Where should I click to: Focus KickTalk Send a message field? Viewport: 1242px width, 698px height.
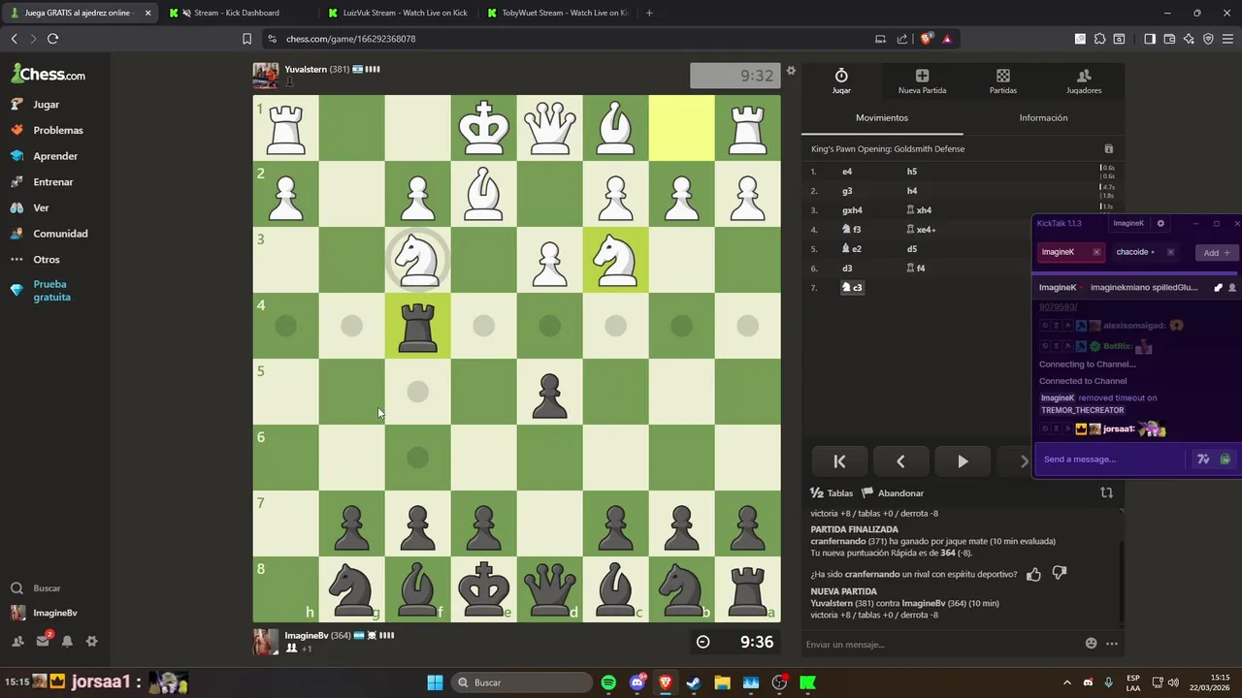pos(1111,460)
